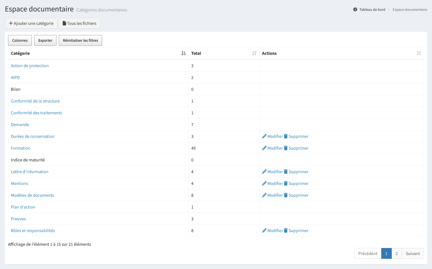The image size is (432, 269).
Task: Click the sort arrows in Actions header
Action: tap(419, 53)
